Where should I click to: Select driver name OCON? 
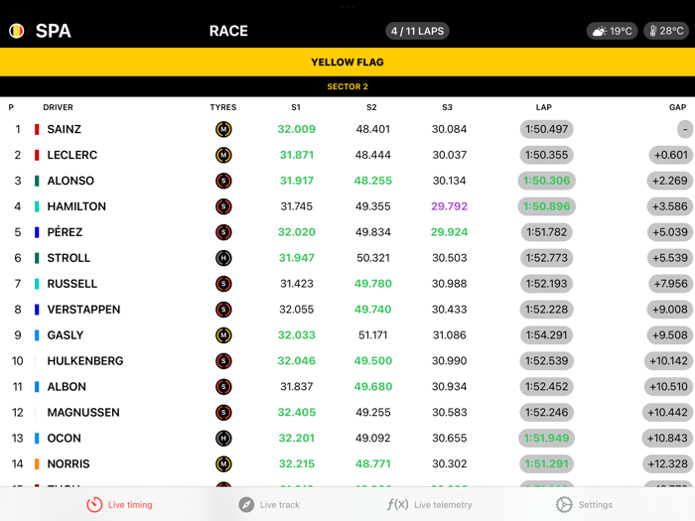[65, 439]
